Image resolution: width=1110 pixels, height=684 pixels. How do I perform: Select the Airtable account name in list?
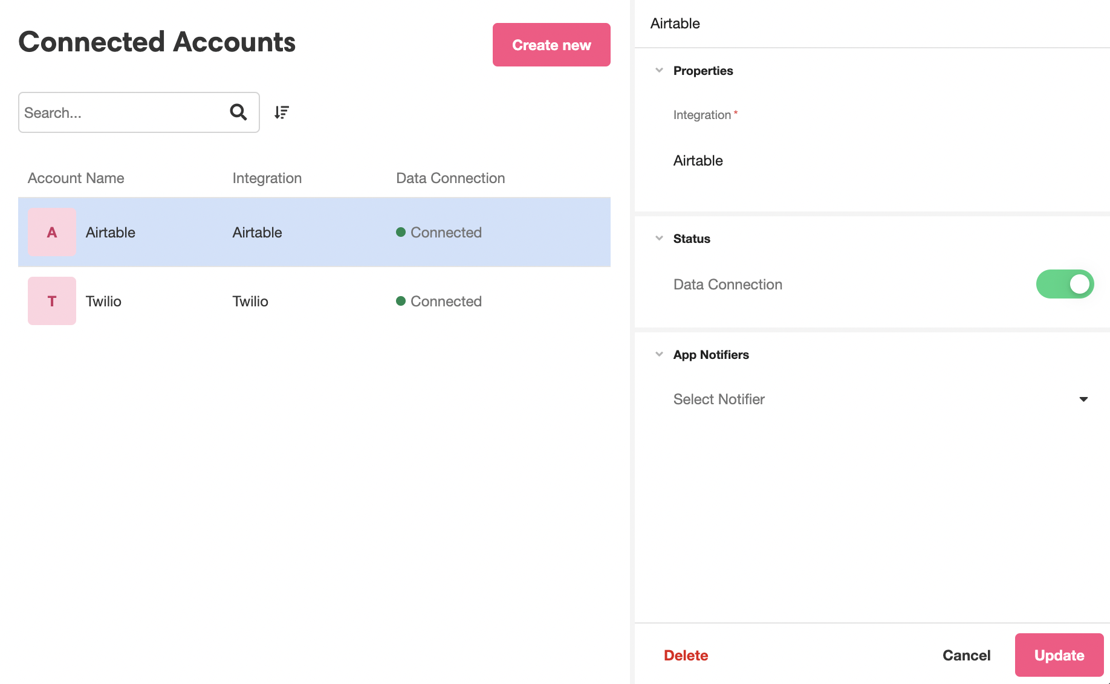tap(111, 233)
